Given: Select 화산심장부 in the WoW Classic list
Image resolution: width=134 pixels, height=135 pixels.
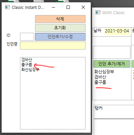Looking at the screenshot, I should [104, 72].
